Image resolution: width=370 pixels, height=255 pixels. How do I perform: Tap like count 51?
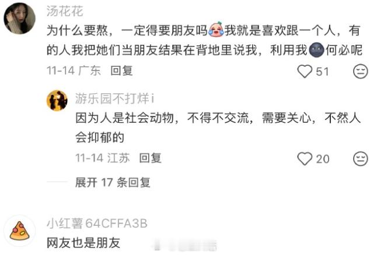(x=322, y=72)
